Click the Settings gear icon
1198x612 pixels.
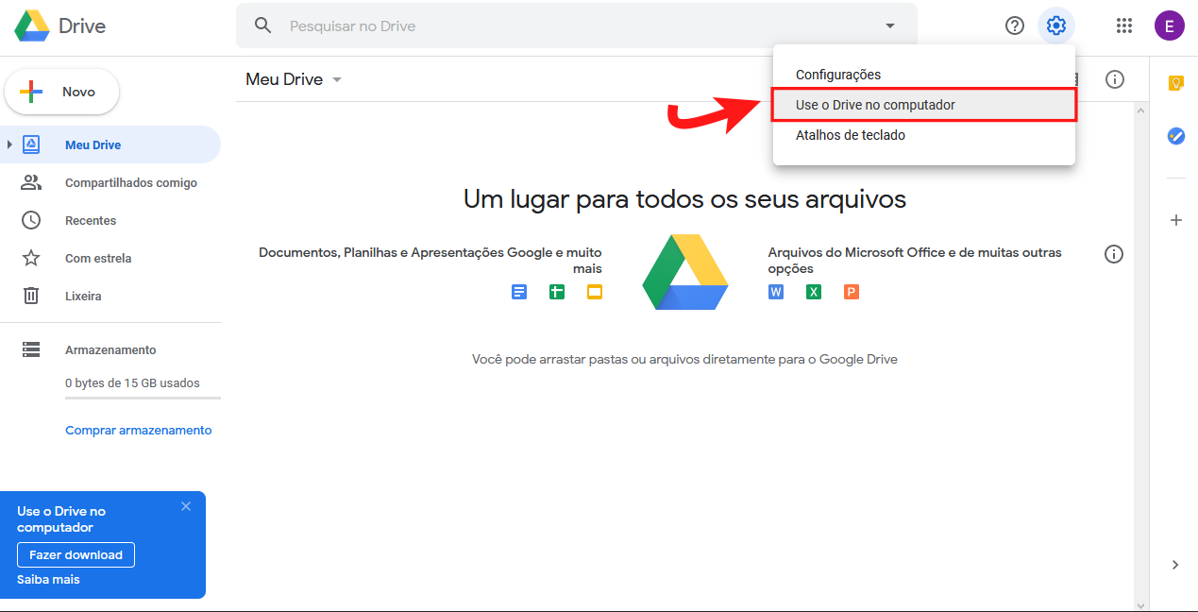(1056, 25)
